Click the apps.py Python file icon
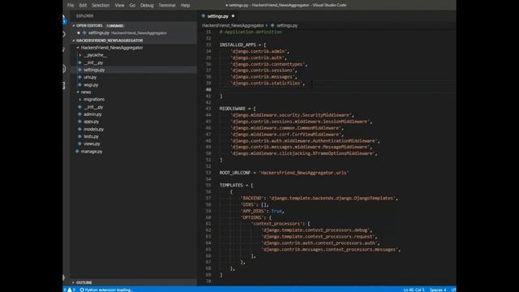The height and width of the screenshot is (292, 519). (79, 122)
